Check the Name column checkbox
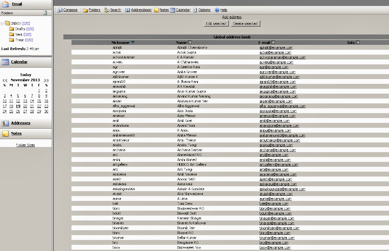The height and width of the screenshot is (251, 389). (x=190, y=42)
